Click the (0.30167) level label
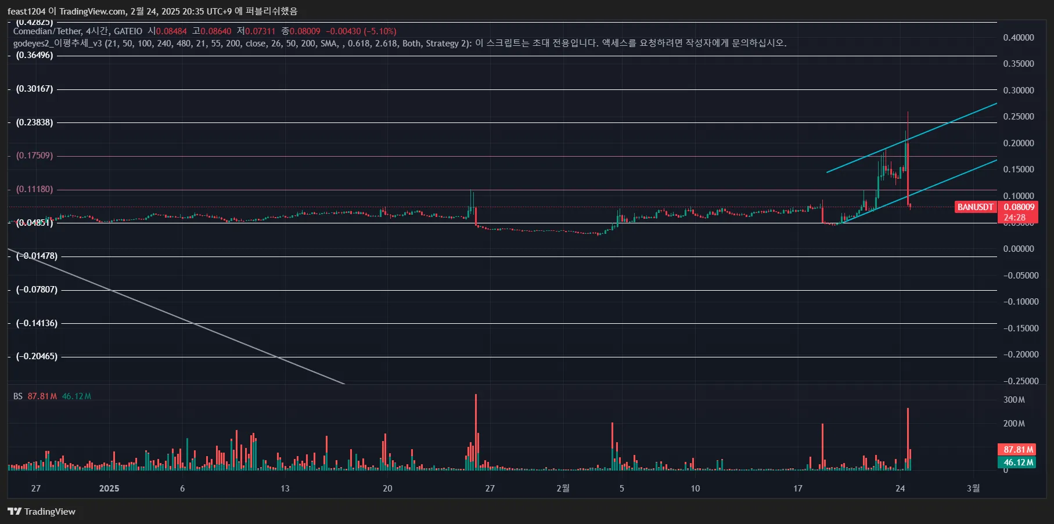 point(34,89)
